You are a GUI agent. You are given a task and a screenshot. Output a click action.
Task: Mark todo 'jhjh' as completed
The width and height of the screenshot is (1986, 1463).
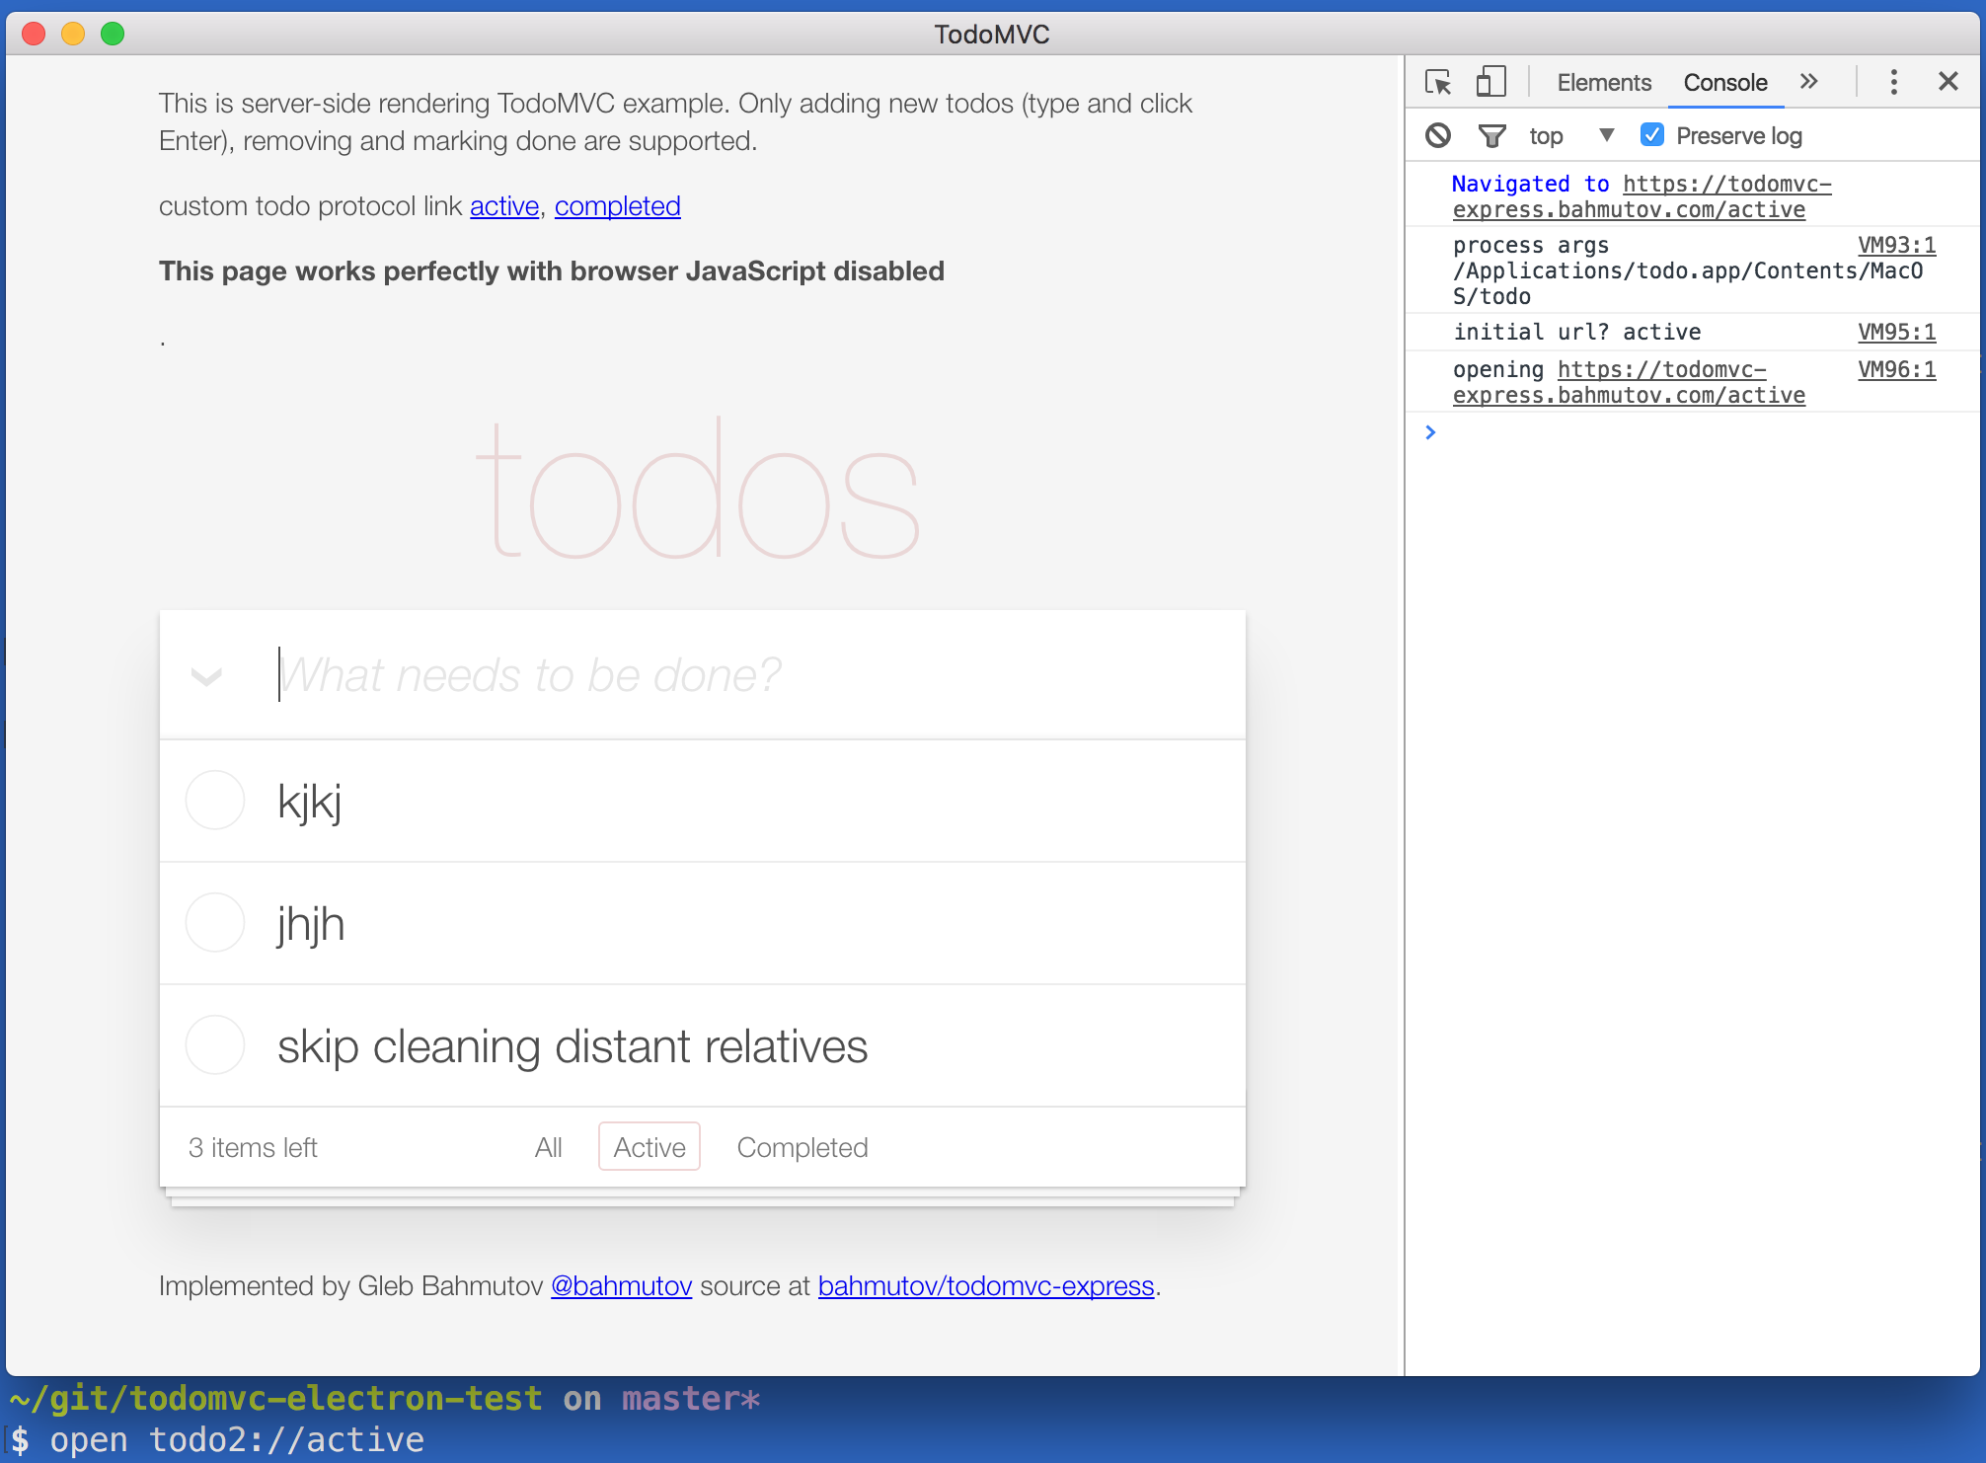click(x=215, y=923)
